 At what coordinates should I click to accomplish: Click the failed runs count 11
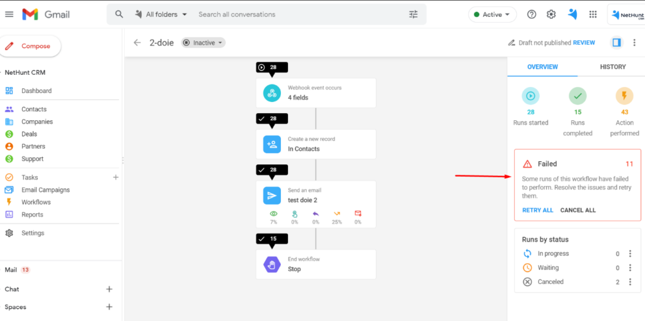[x=629, y=164]
